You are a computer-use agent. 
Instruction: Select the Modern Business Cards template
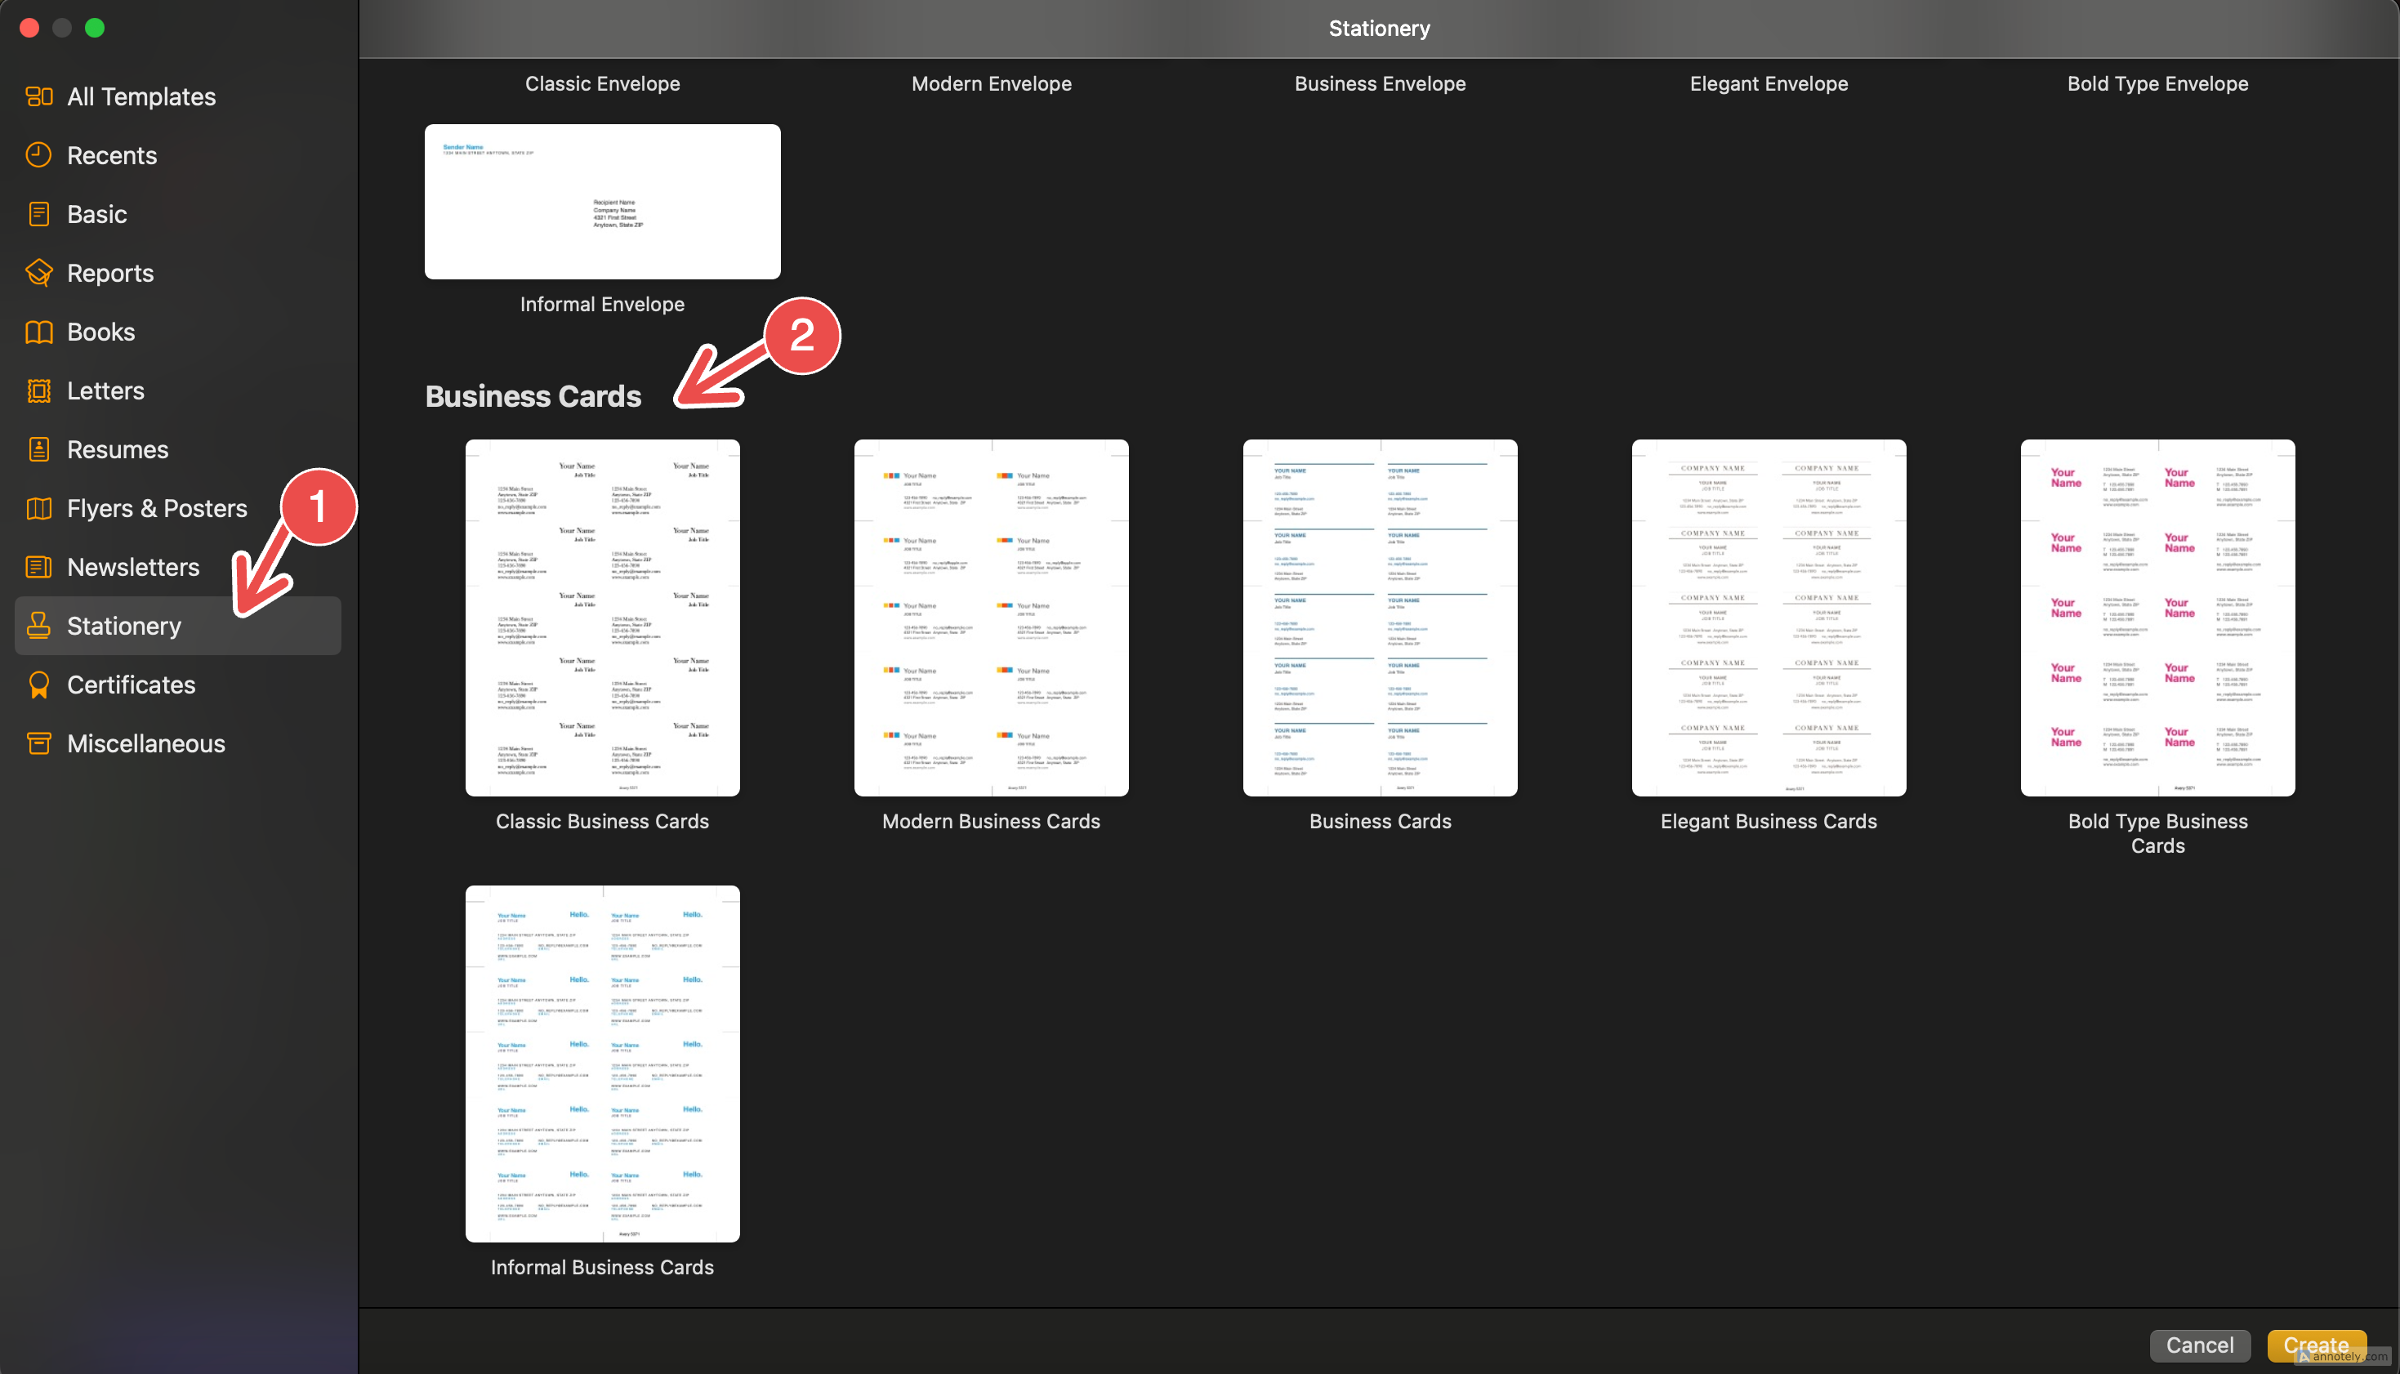(991, 618)
